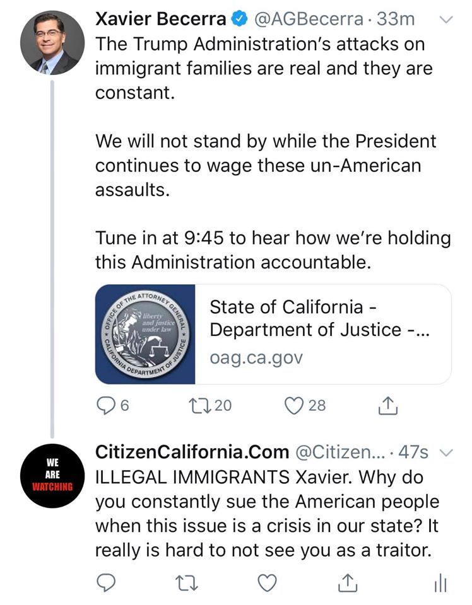Click the verified badge next to Becerra
This screenshot has height=605, width=472.
coord(240,20)
